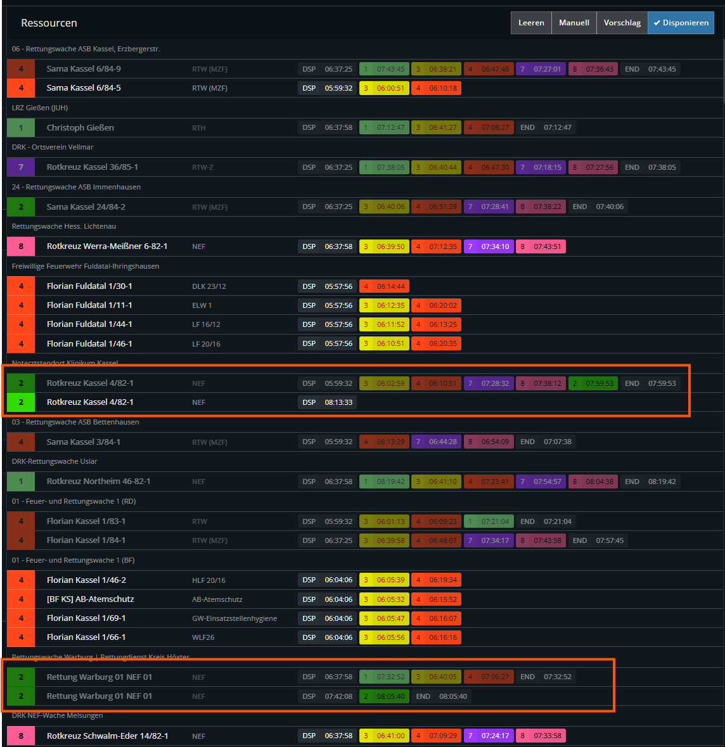
Task: Click status 1 badge beside Christoph Gießen
Action: pos(21,128)
